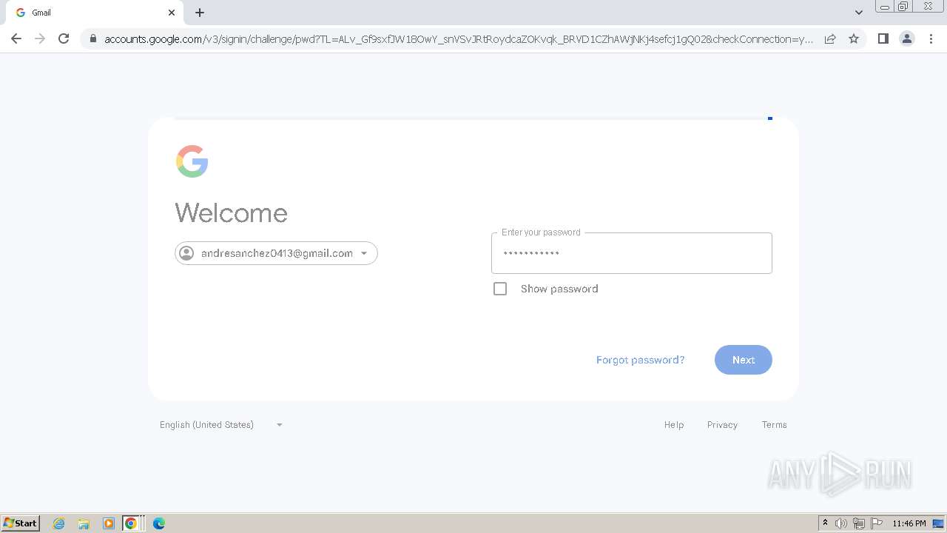947x533 pixels.
Task: Click the Forgot password? link
Action: coord(640,360)
